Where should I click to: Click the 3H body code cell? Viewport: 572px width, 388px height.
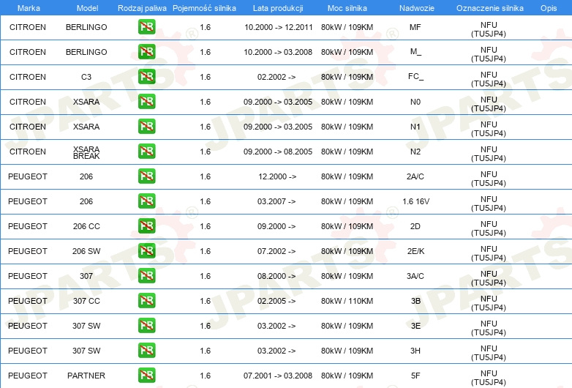tap(415, 351)
